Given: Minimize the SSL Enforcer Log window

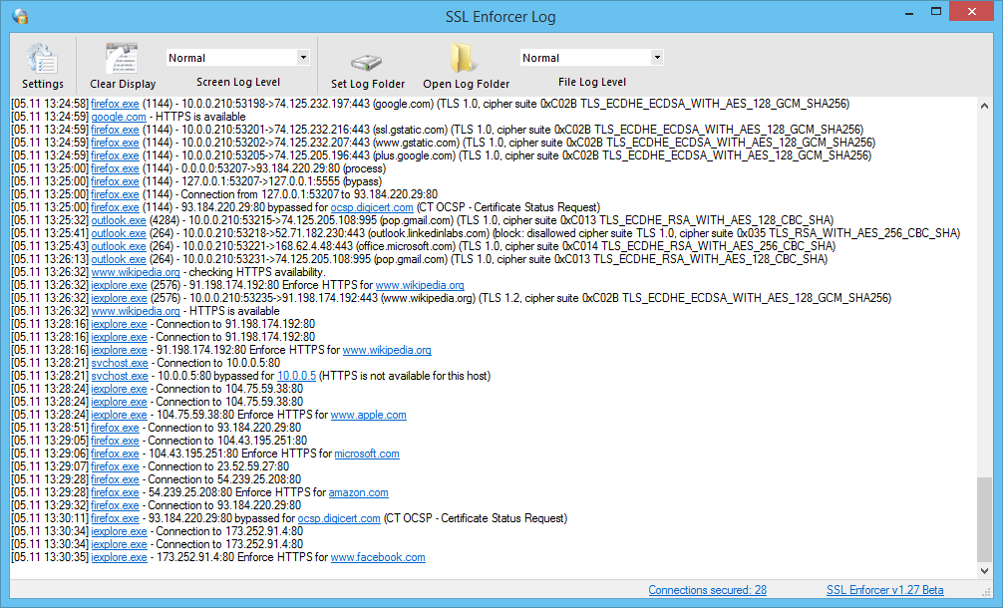Looking at the screenshot, I should point(909,13).
